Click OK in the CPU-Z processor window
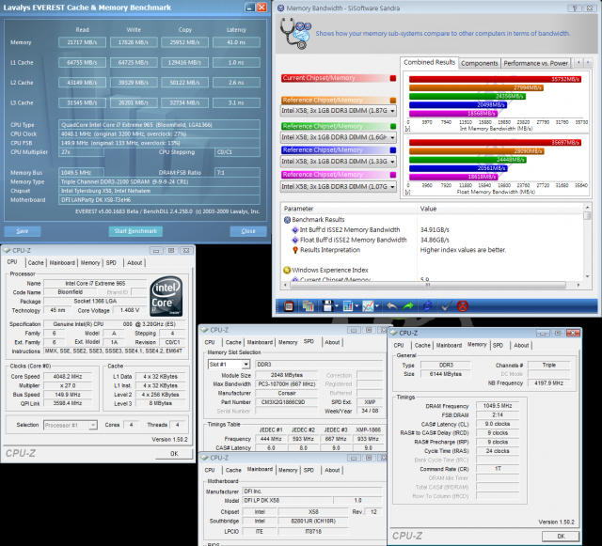This screenshot has width=602, height=546. pos(174,454)
